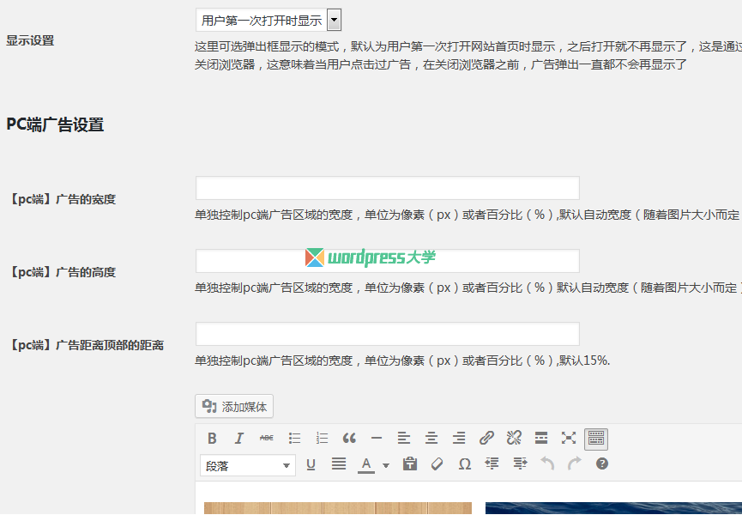
Task: Select the wooden image in editor content
Action: [x=338, y=508]
